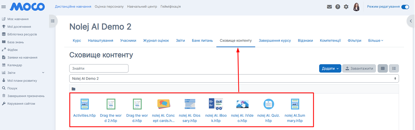Expand the Додати dropdown button
The image size is (415, 130).
pos(330,69)
